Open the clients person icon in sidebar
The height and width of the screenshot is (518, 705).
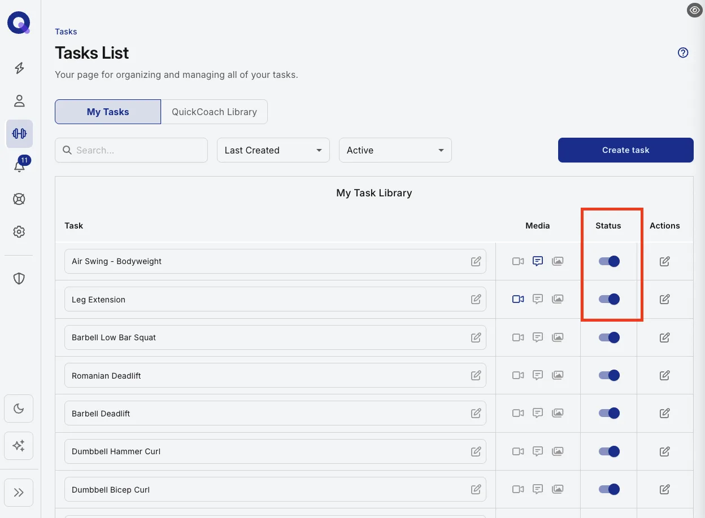(x=19, y=101)
